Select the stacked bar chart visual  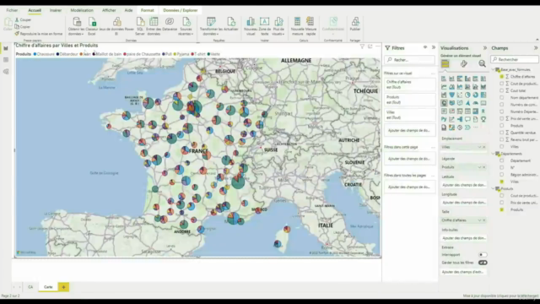click(x=444, y=79)
